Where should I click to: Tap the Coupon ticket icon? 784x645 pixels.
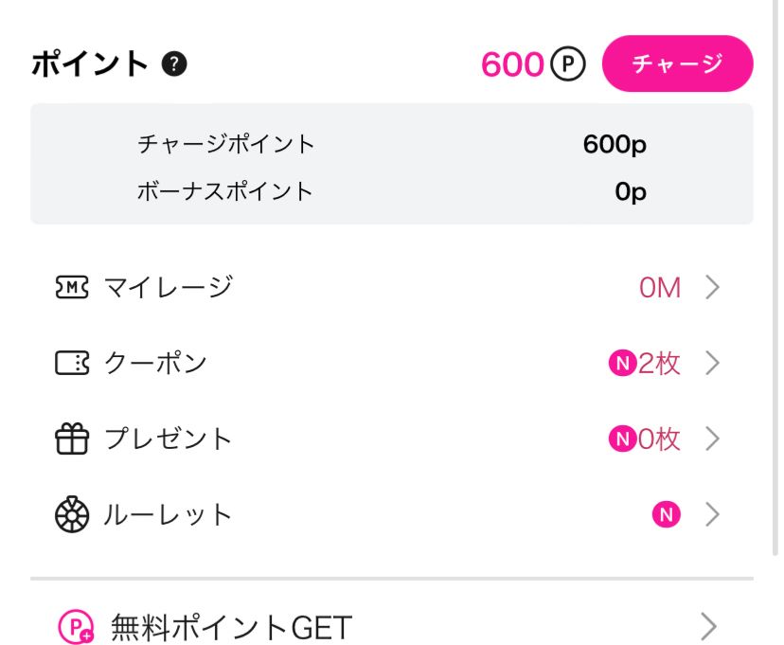(72, 363)
